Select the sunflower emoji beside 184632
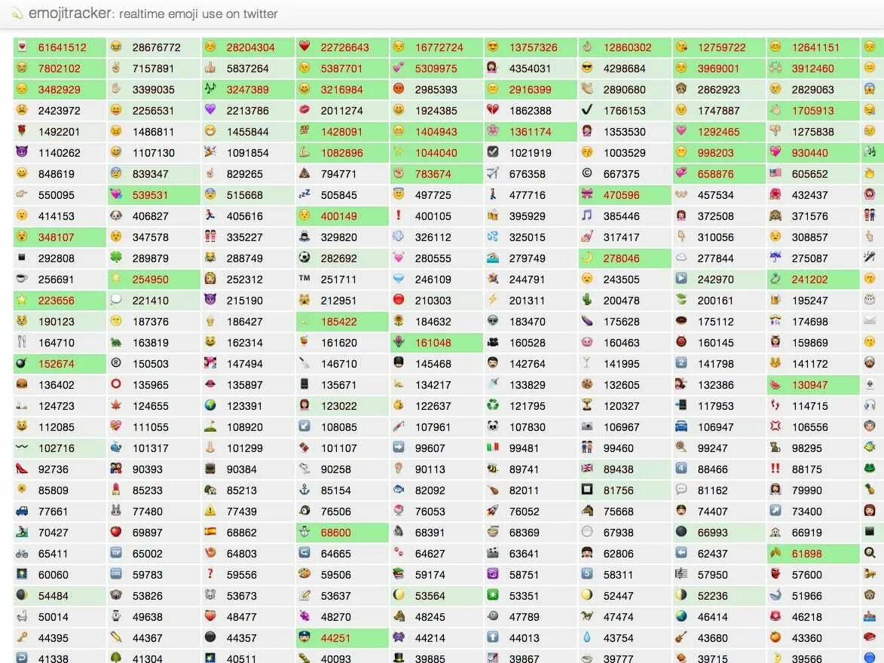884x663 pixels. 399,321
